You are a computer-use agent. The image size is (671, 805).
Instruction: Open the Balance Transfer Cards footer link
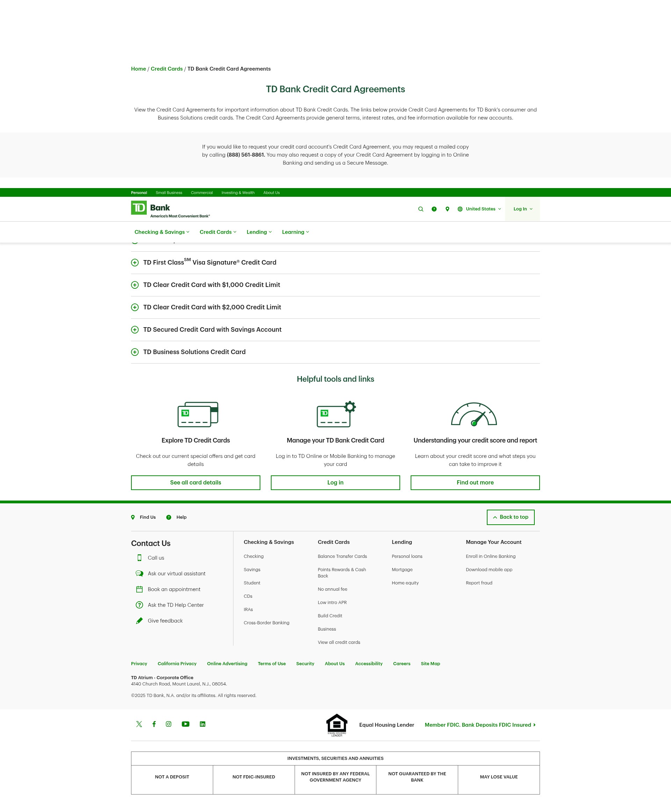342,556
